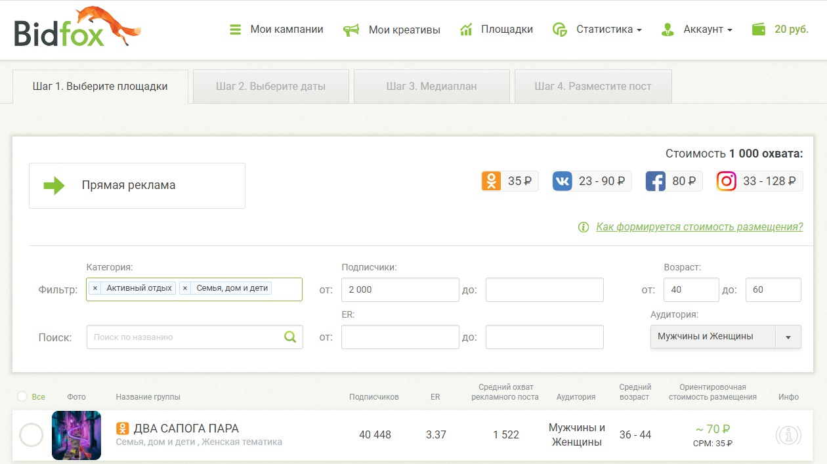Image resolution: width=827 pixels, height=464 pixels.
Task: Switch to Шаг 2. Выберите даты tab
Action: (x=271, y=87)
